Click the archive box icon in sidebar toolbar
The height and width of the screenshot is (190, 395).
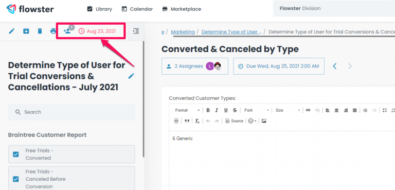point(26,31)
